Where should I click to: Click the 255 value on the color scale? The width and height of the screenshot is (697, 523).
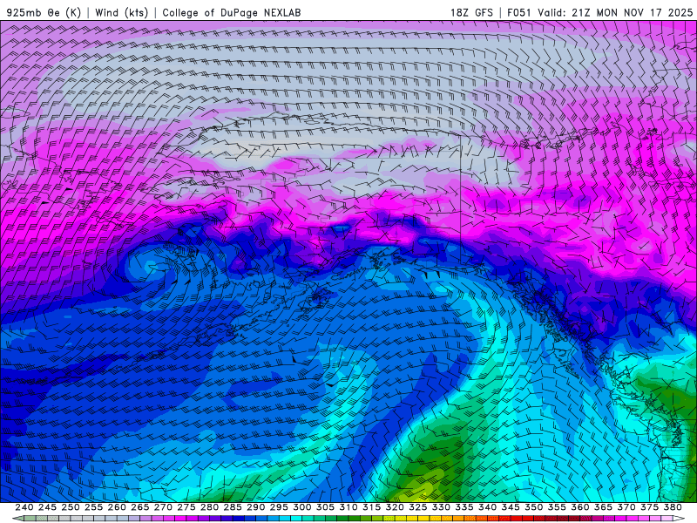[93, 507]
